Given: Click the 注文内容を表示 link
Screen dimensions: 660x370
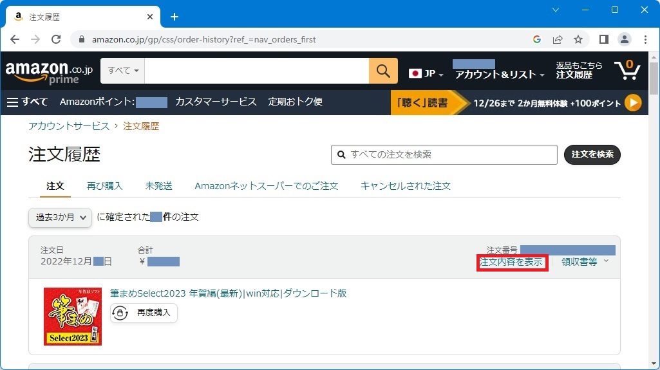Looking at the screenshot, I should pos(511,262).
